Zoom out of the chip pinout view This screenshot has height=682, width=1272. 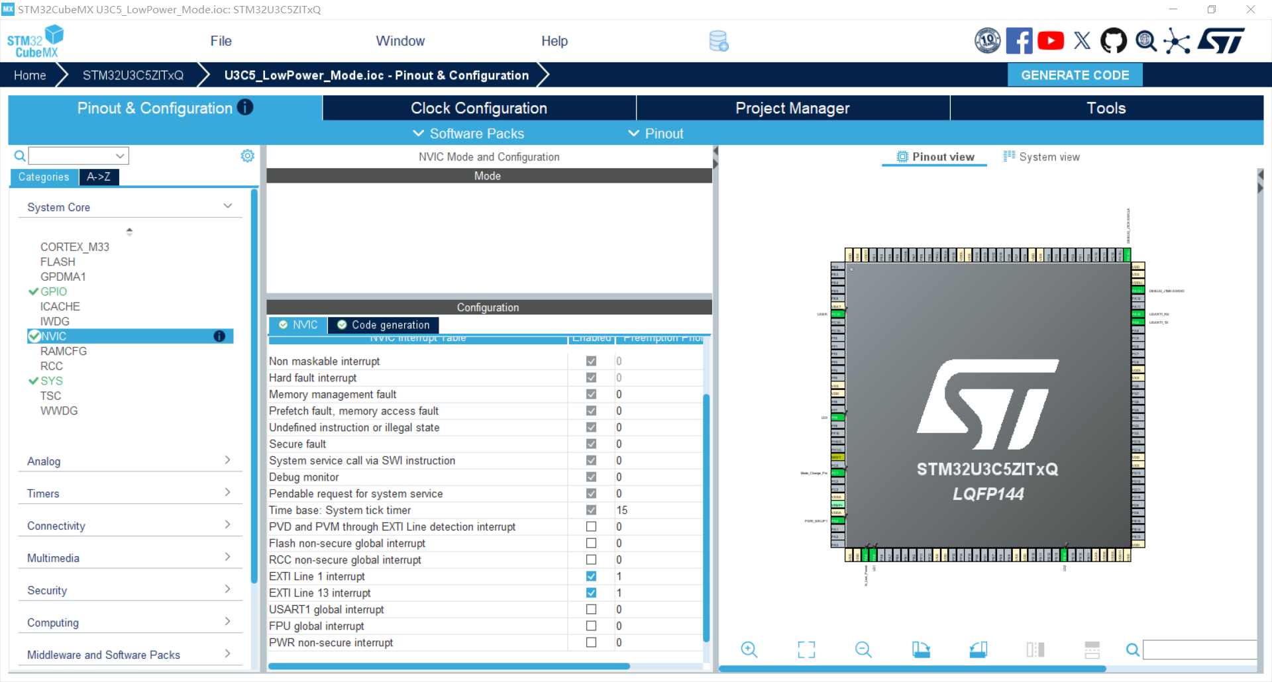tap(863, 650)
